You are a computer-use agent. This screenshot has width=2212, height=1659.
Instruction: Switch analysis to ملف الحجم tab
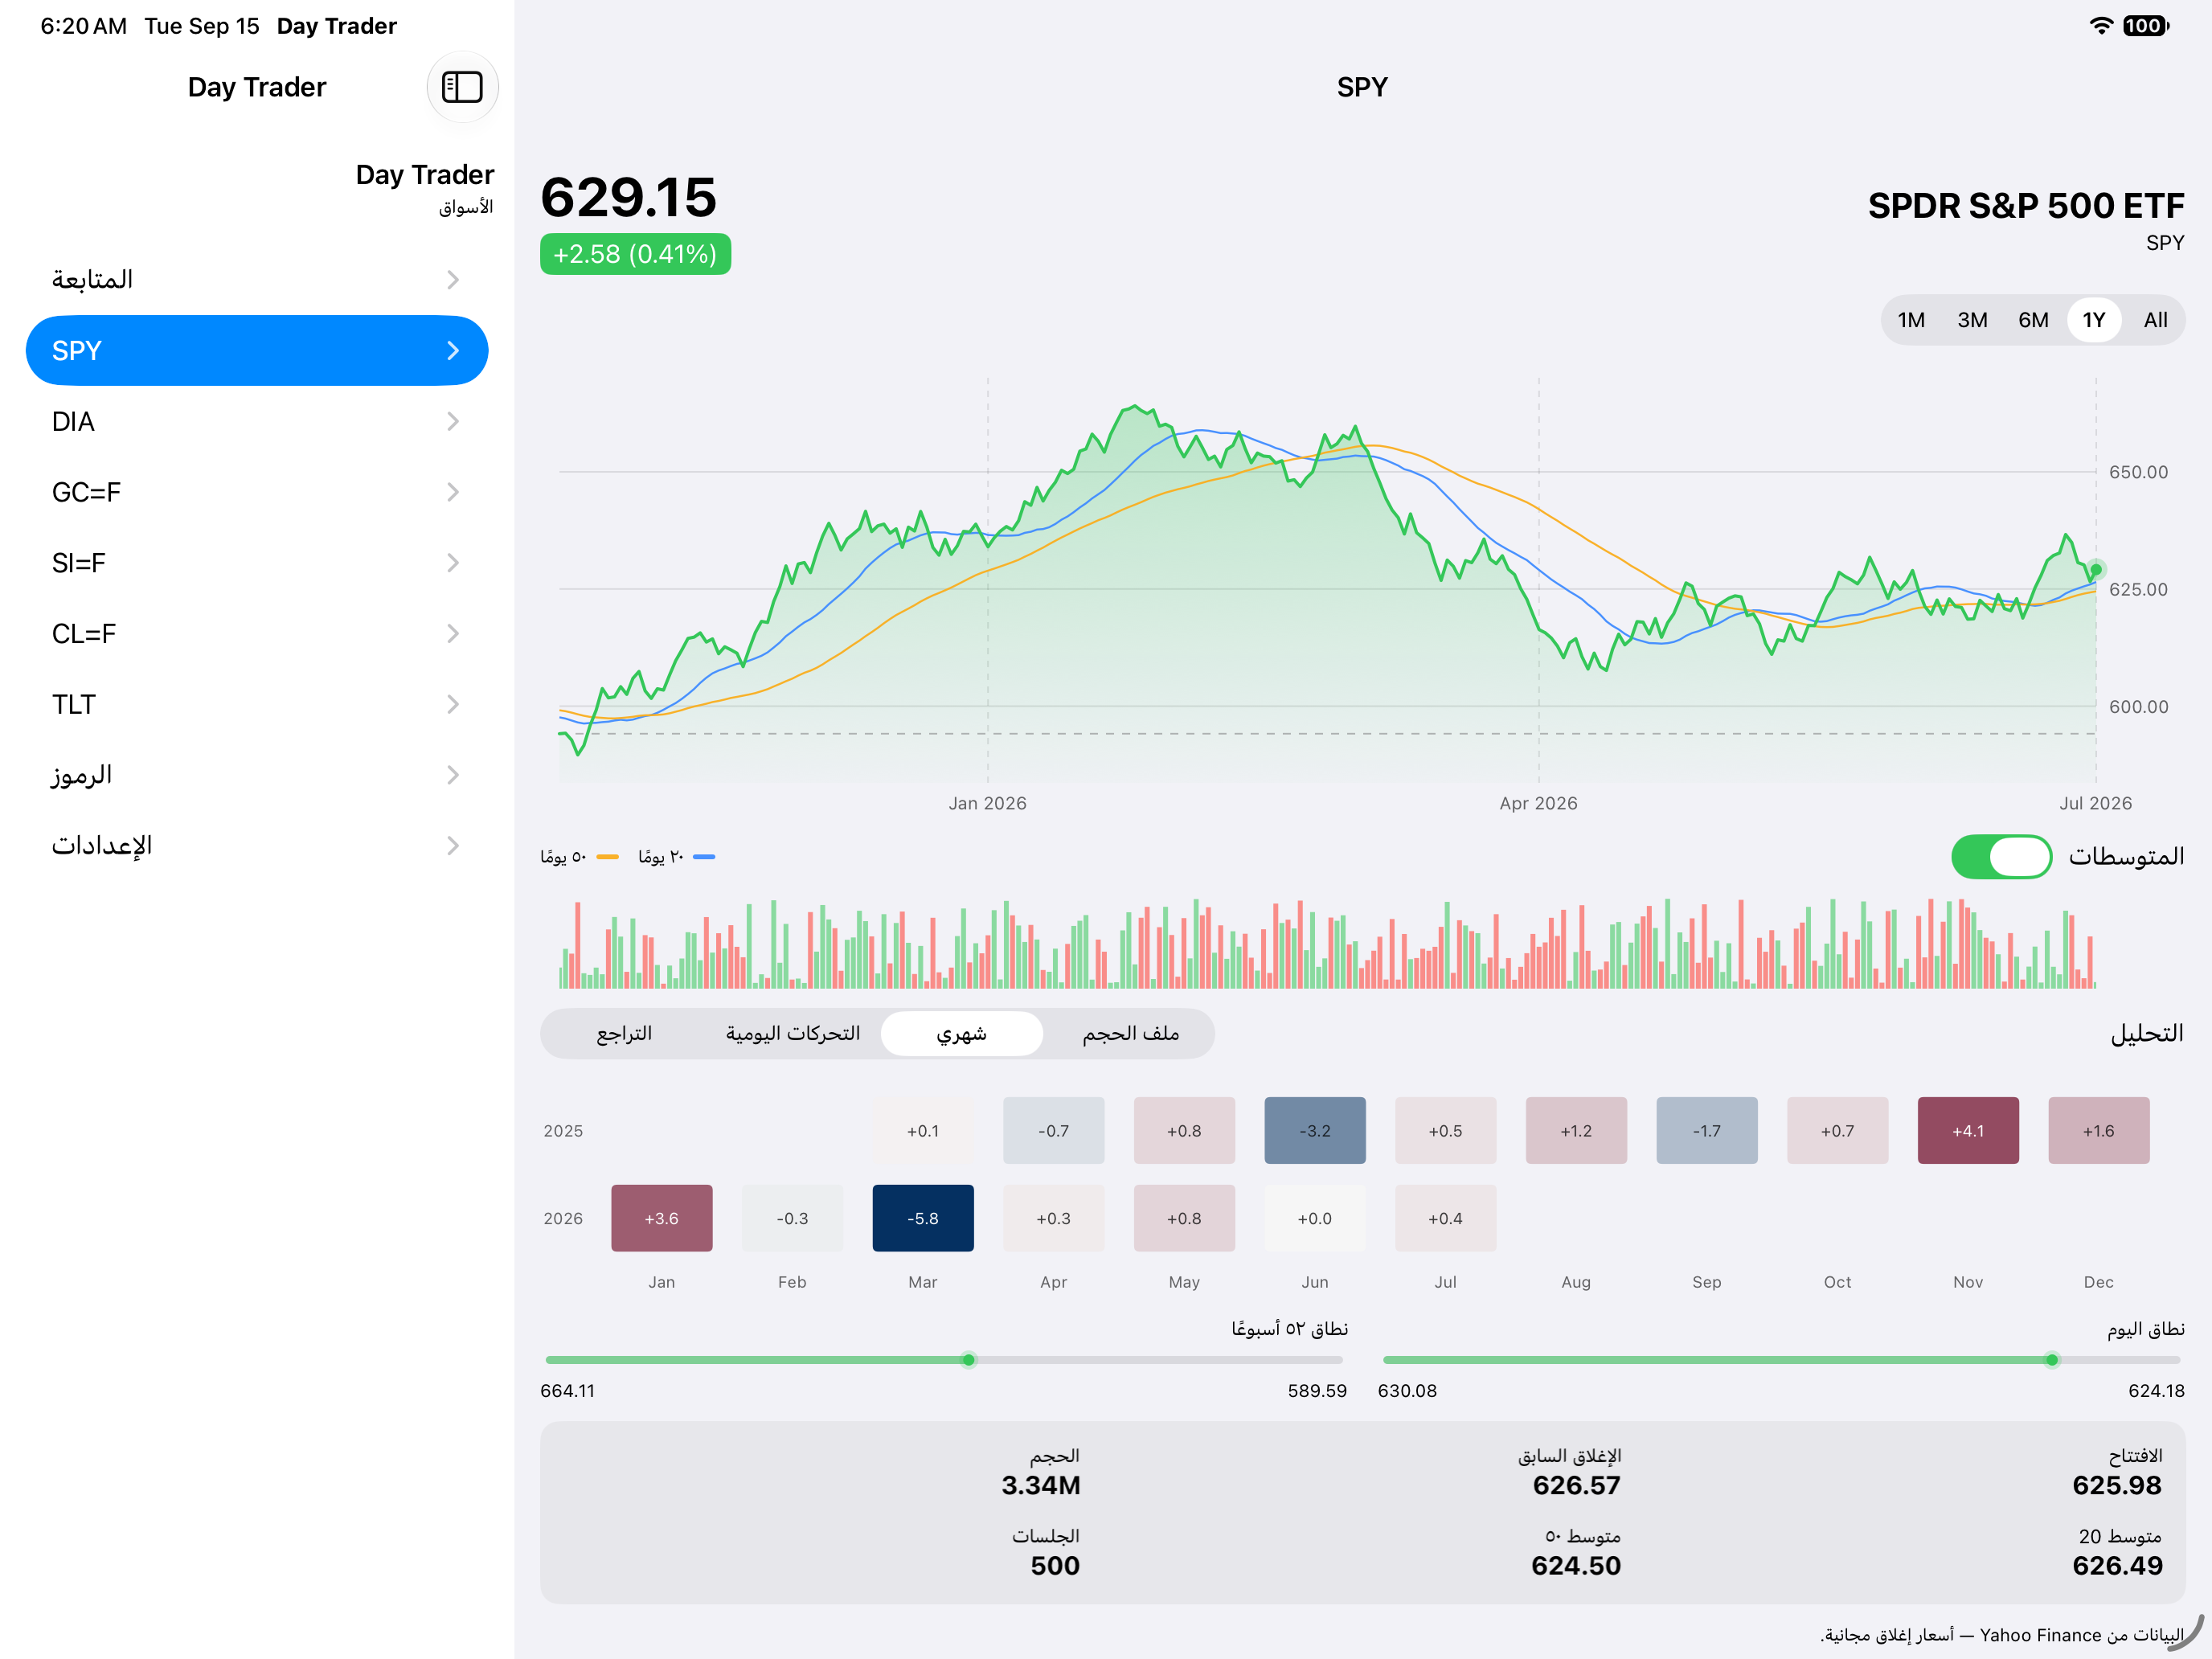point(1130,1033)
